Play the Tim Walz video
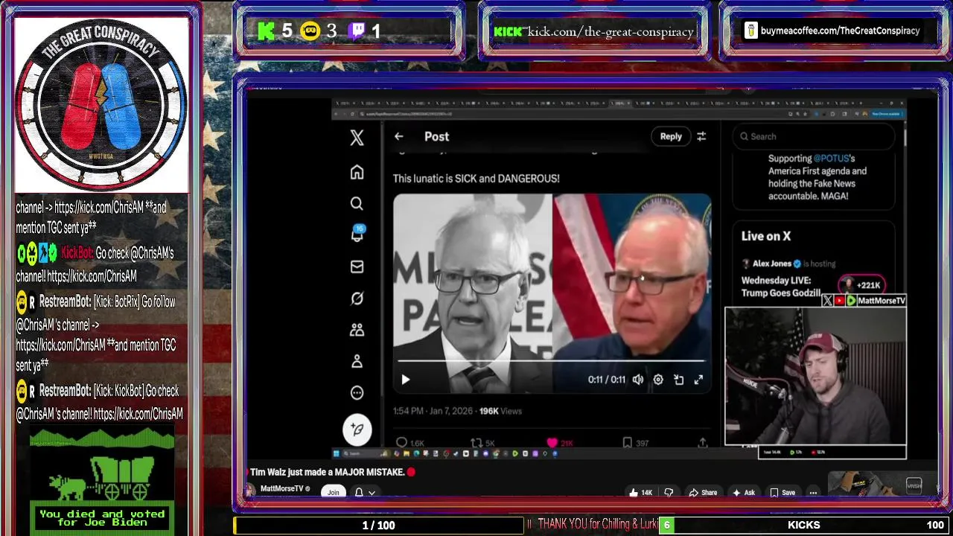Viewport: 953px width, 536px height. pyautogui.click(x=405, y=380)
